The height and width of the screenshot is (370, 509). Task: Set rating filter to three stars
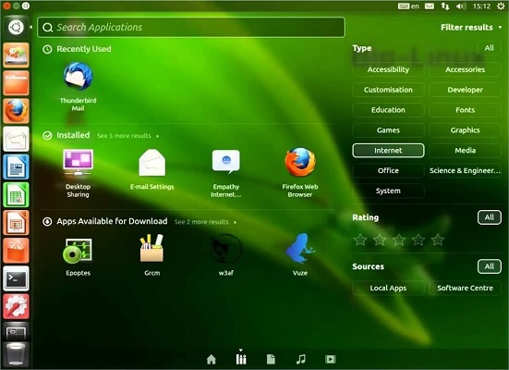coord(399,240)
